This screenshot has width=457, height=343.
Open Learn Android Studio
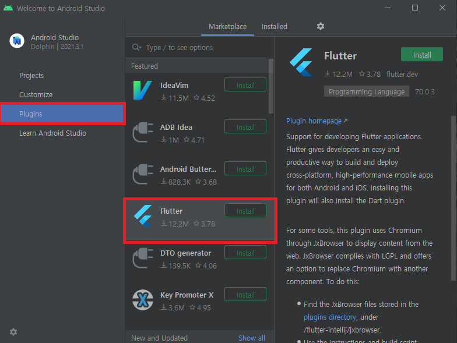click(52, 133)
